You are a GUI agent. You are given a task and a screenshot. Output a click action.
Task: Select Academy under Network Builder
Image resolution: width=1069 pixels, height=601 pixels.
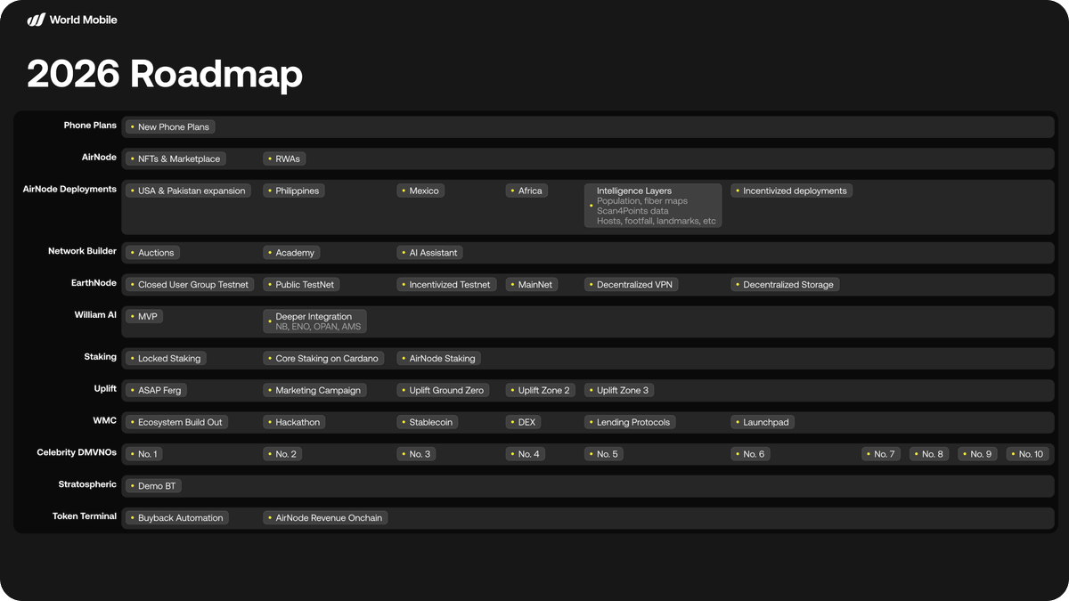(x=291, y=253)
